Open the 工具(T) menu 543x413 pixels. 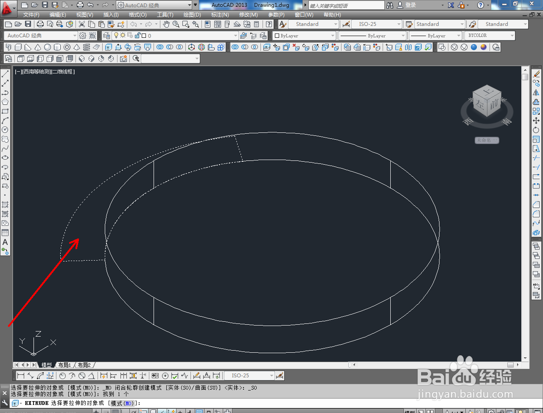tap(165, 15)
